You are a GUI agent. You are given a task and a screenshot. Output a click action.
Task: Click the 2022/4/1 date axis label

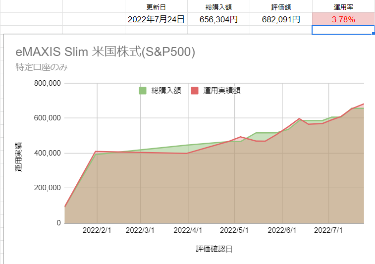tap(188, 230)
